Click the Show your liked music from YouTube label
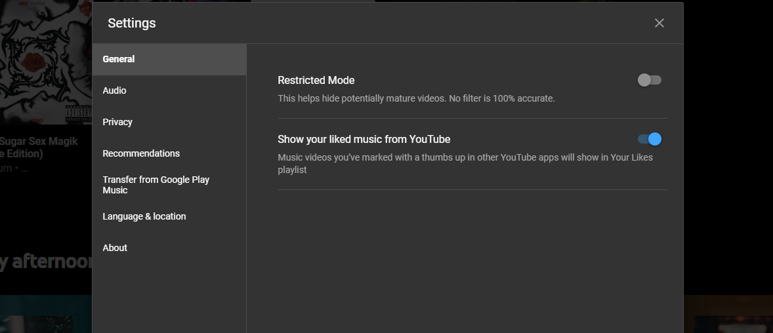773x333 pixels. click(364, 139)
